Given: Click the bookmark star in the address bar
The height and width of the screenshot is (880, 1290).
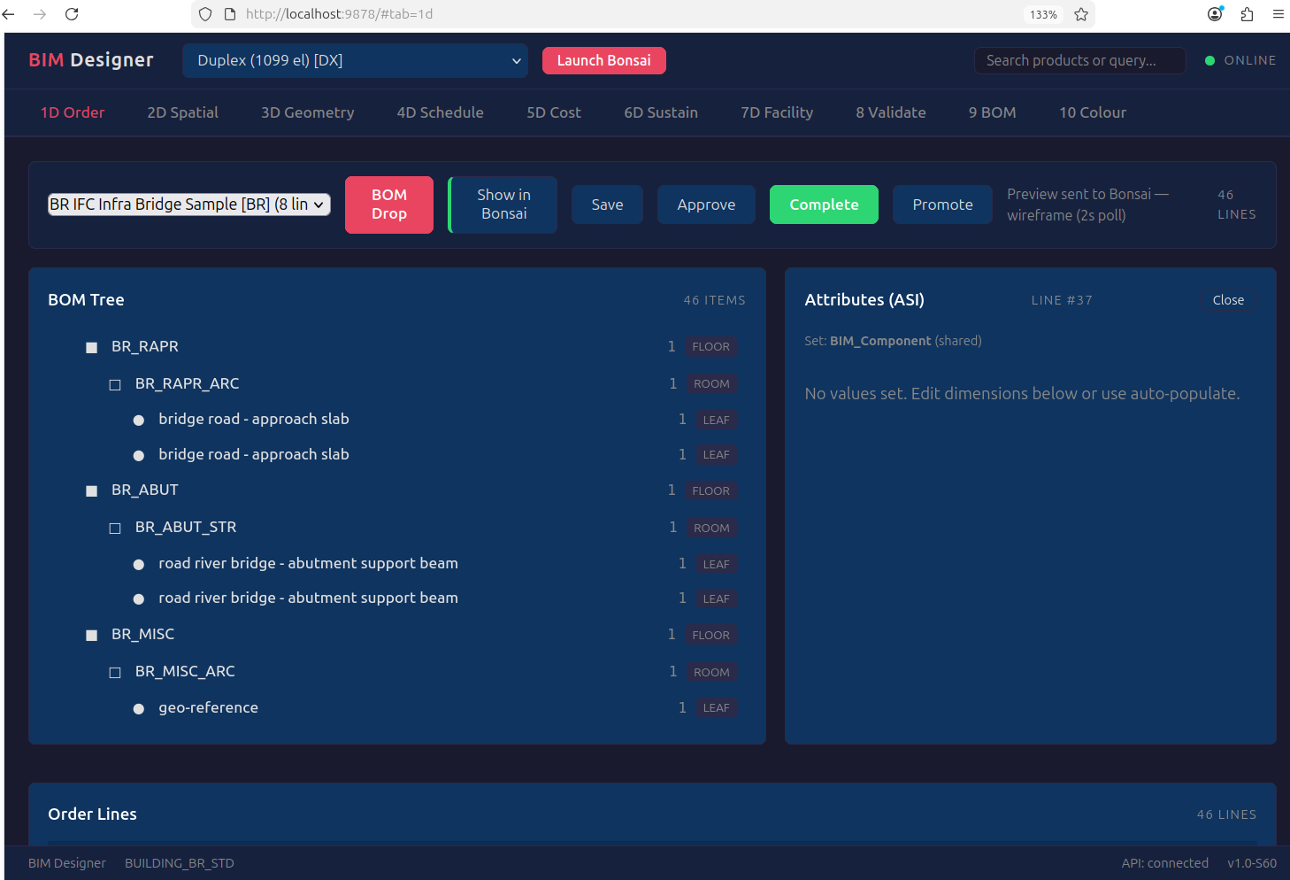Looking at the screenshot, I should point(1080,14).
